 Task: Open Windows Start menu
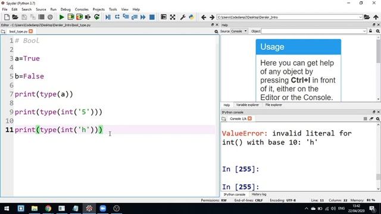tap(7, 209)
